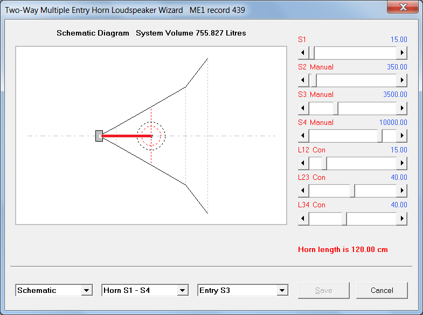The width and height of the screenshot is (423, 315).
Task: Click the S4 Manual slider thumb
Action: click(380, 136)
